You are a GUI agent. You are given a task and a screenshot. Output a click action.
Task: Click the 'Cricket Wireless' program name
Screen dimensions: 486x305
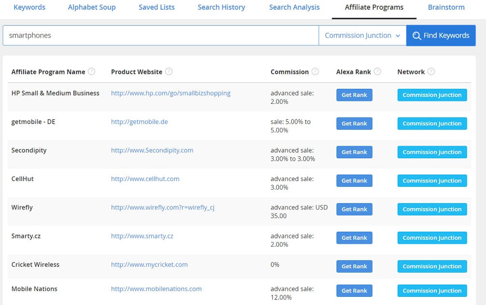pyautogui.click(x=35, y=264)
